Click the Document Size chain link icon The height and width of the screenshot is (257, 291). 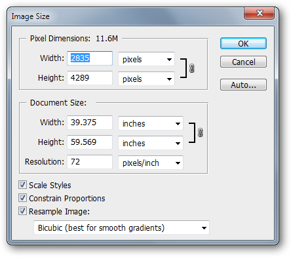coord(200,132)
